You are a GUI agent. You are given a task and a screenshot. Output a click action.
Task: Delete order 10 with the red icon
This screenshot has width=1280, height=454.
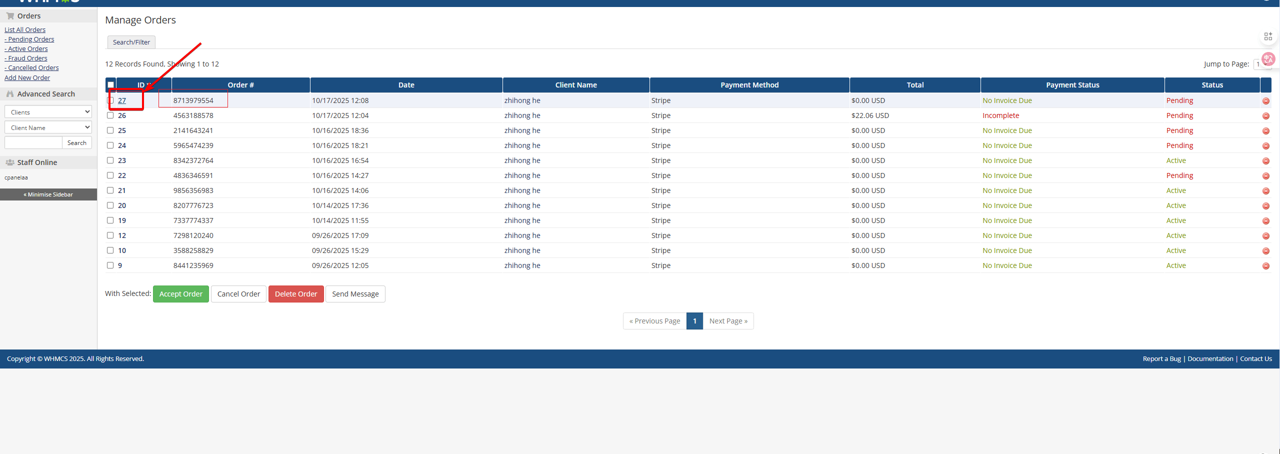1265,251
